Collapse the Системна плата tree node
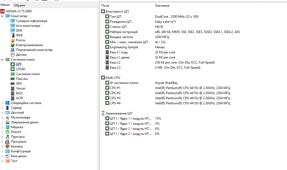Screen dimensions: 287x170 click(2, 60)
